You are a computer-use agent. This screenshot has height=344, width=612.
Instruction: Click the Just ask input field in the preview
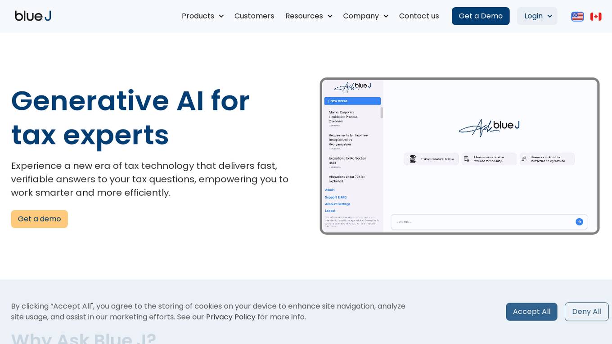(489, 222)
